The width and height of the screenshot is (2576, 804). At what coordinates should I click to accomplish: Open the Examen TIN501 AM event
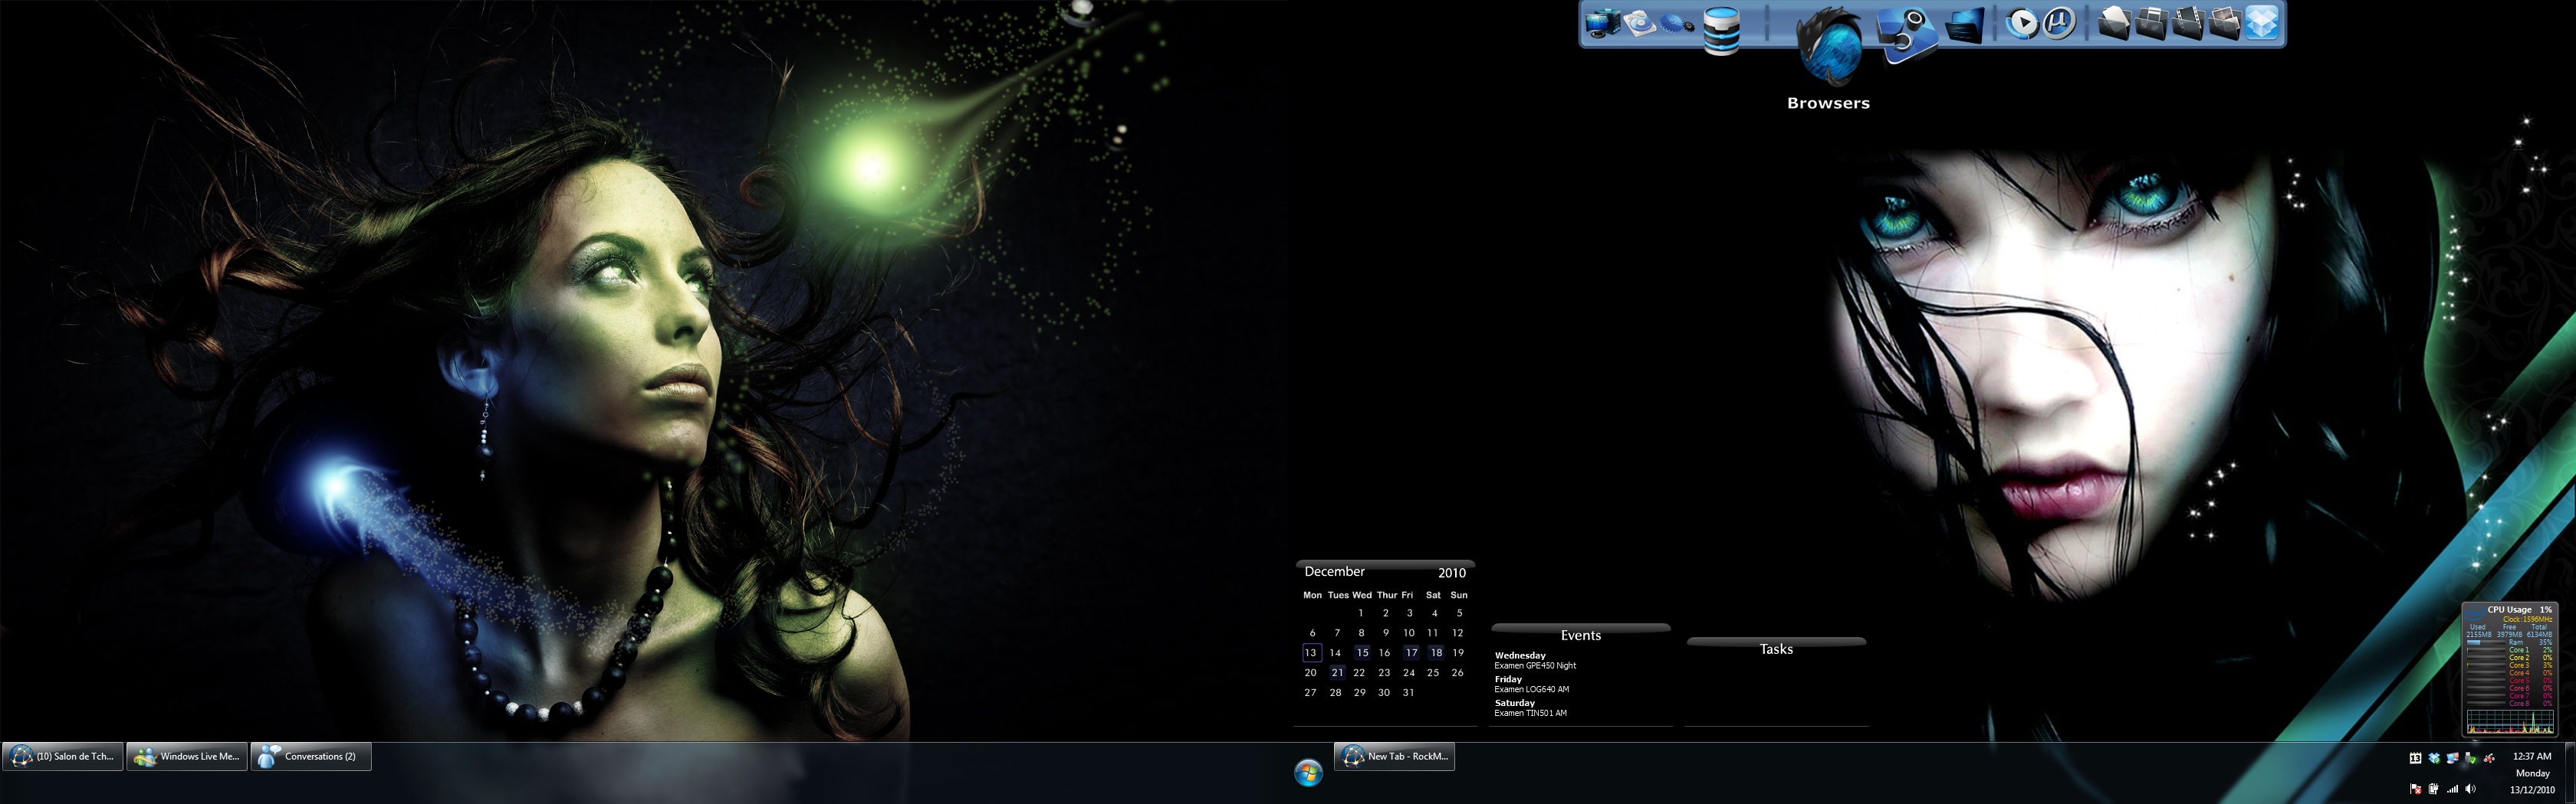click(1530, 714)
